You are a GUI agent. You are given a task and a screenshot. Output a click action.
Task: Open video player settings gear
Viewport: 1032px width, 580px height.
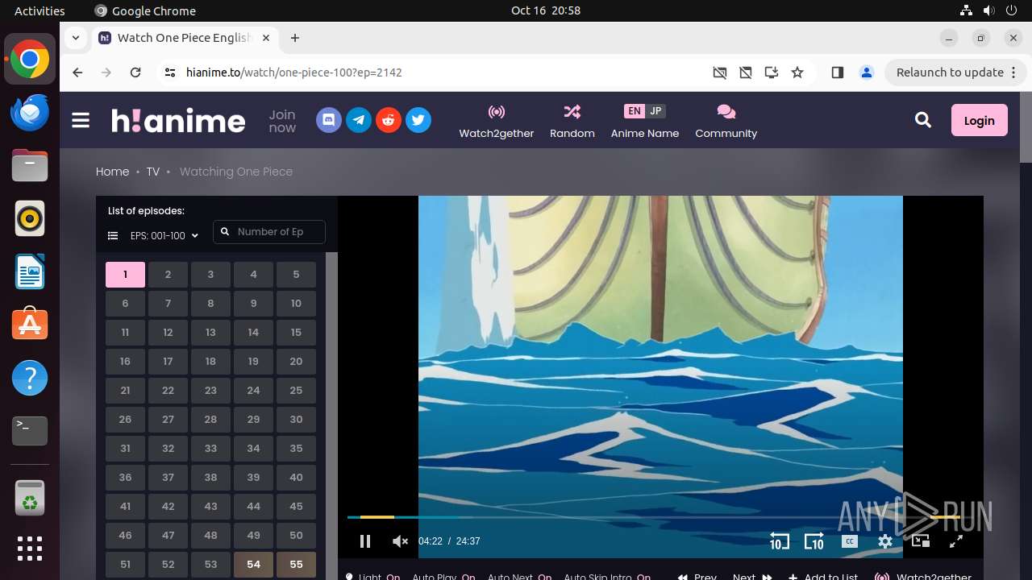[885, 541]
